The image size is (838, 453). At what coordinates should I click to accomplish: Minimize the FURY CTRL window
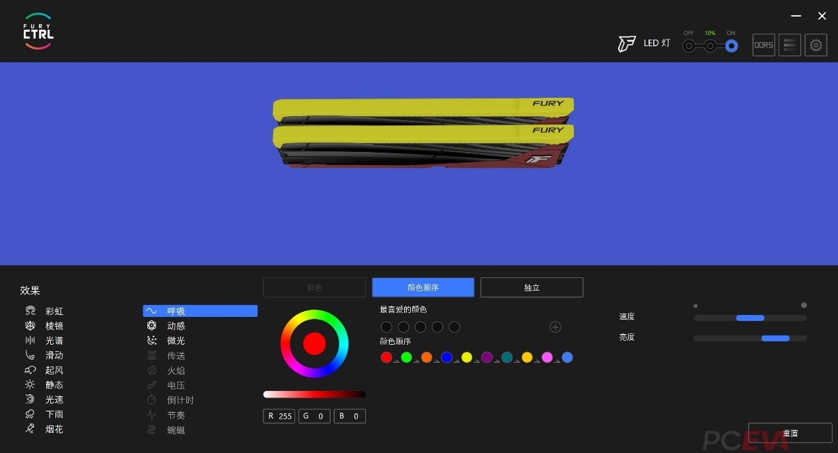796,16
